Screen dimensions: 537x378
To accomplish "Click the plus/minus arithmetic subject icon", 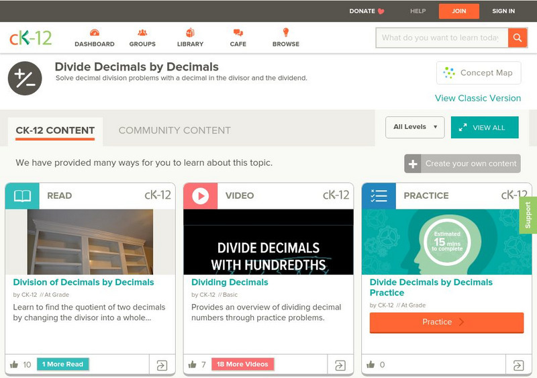I will 25,79.
